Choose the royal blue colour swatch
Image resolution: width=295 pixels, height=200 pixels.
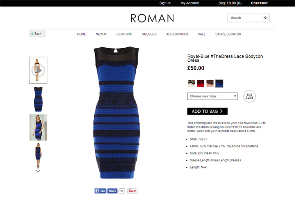[x=219, y=83]
